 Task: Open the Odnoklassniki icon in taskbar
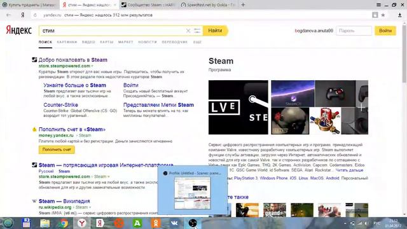[x=156, y=223]
